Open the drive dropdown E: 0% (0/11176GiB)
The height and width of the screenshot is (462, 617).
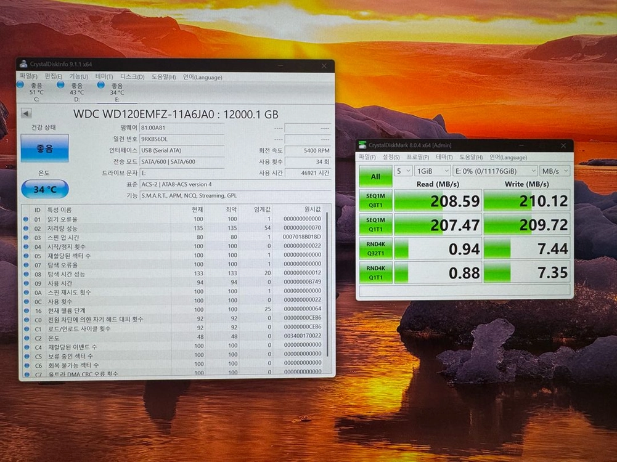(495, 171)
